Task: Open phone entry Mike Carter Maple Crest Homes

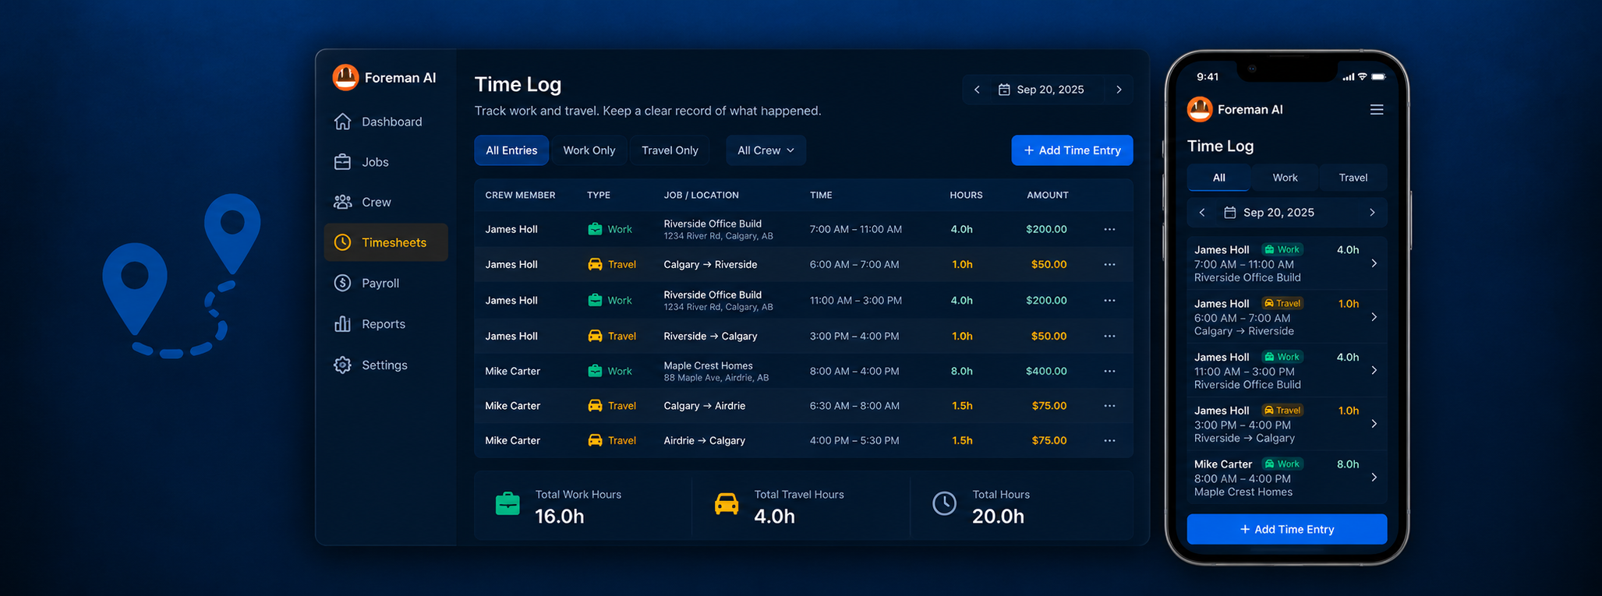Action: [x=1287, y=478]
